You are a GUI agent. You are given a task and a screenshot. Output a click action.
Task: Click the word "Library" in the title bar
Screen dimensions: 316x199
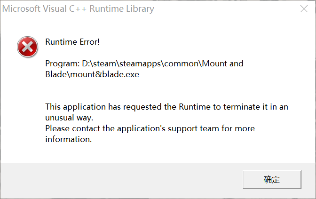click(x=140, y=9)
